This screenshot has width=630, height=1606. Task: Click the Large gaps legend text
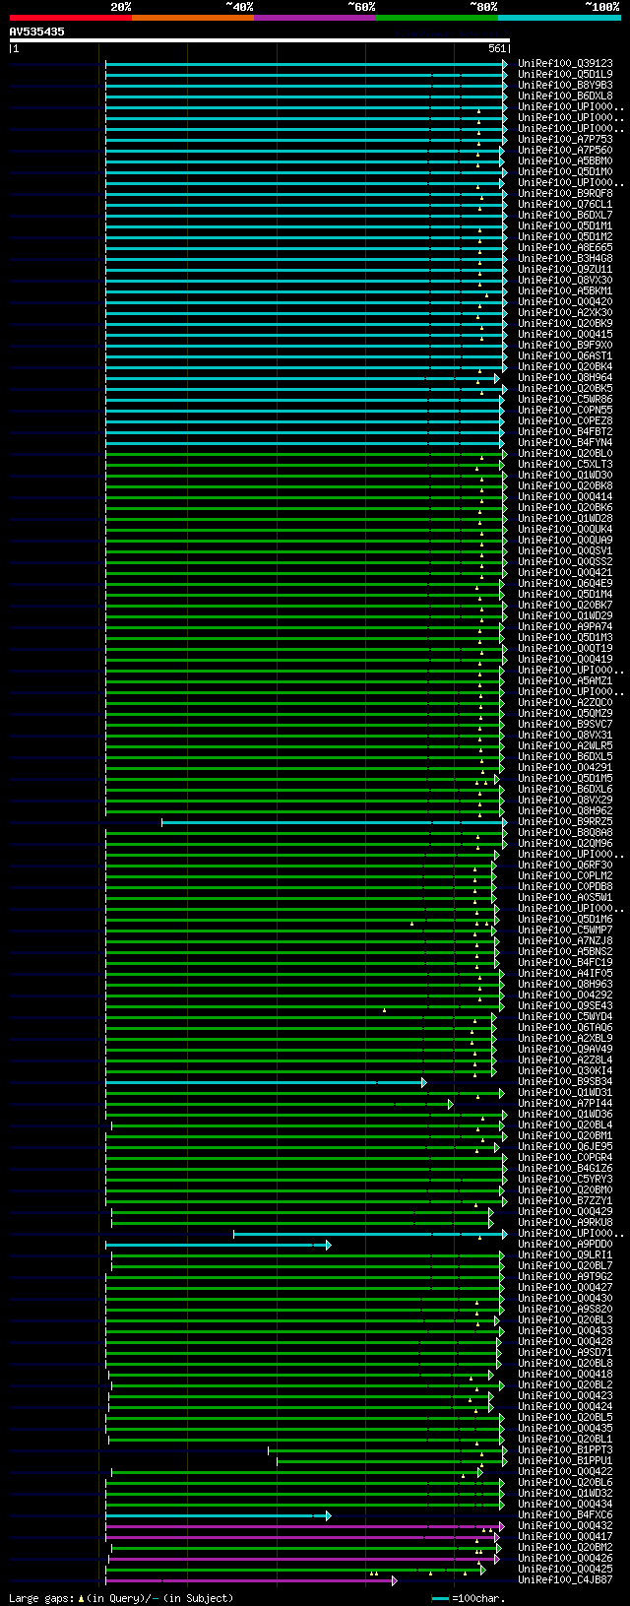121,1598
